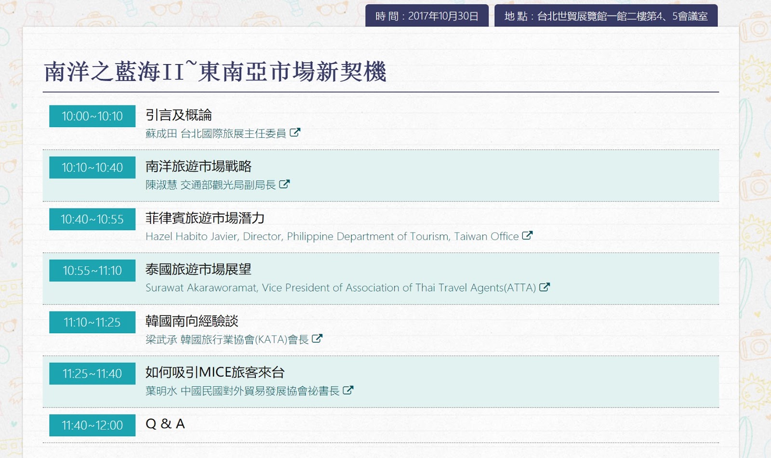The image size is (771, 458).
Task: Click 葉明水 中國民國對外貿易發展協會秘書長 link
Action: [242, 391]
